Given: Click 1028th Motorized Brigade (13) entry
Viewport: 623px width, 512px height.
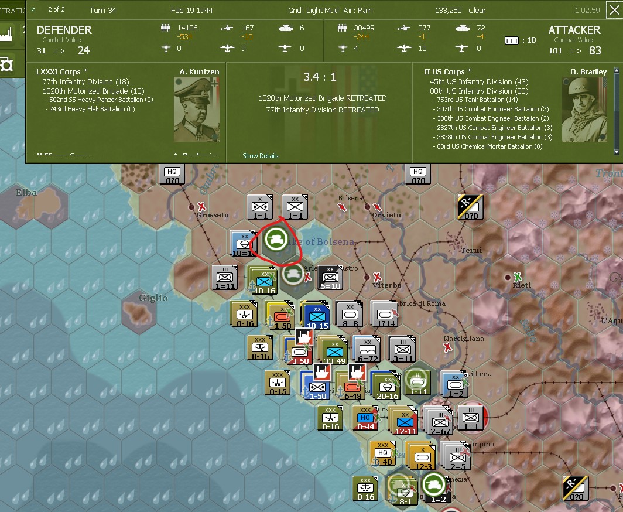Looking at the screenshot, I should click(x=93, y=91).
